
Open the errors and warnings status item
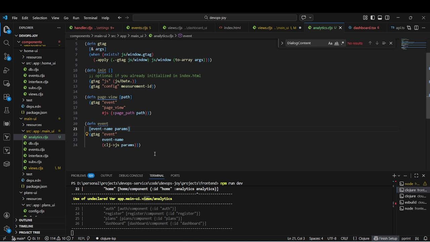(x=59, y=238)
